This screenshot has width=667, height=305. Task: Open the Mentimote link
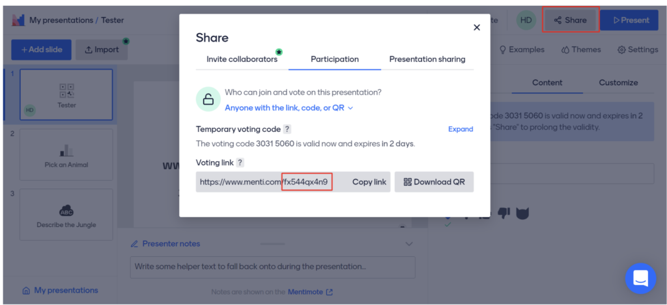coord(310,293)
